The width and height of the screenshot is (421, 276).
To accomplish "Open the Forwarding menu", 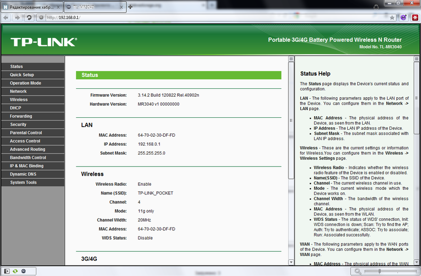I will coord(33,116).
